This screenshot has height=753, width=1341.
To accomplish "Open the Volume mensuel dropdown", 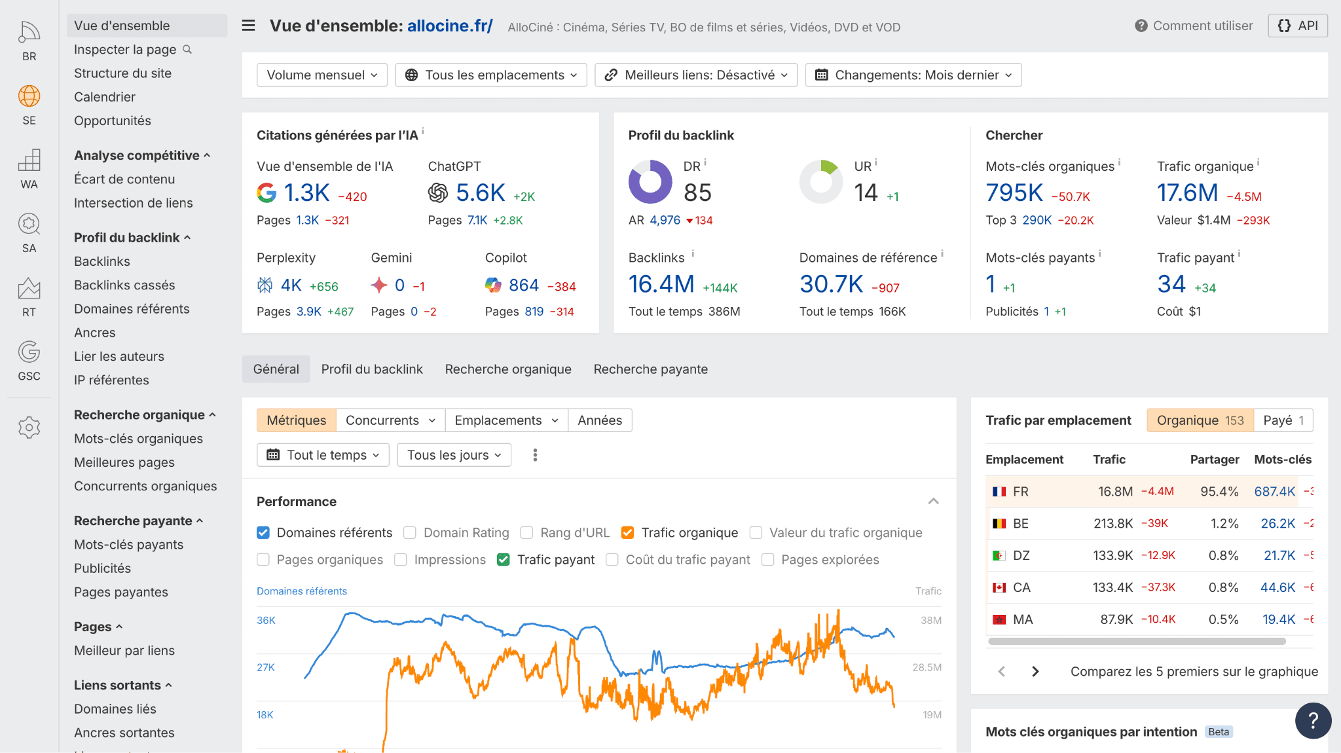I will pyautogui.click(x=321, y=75).
